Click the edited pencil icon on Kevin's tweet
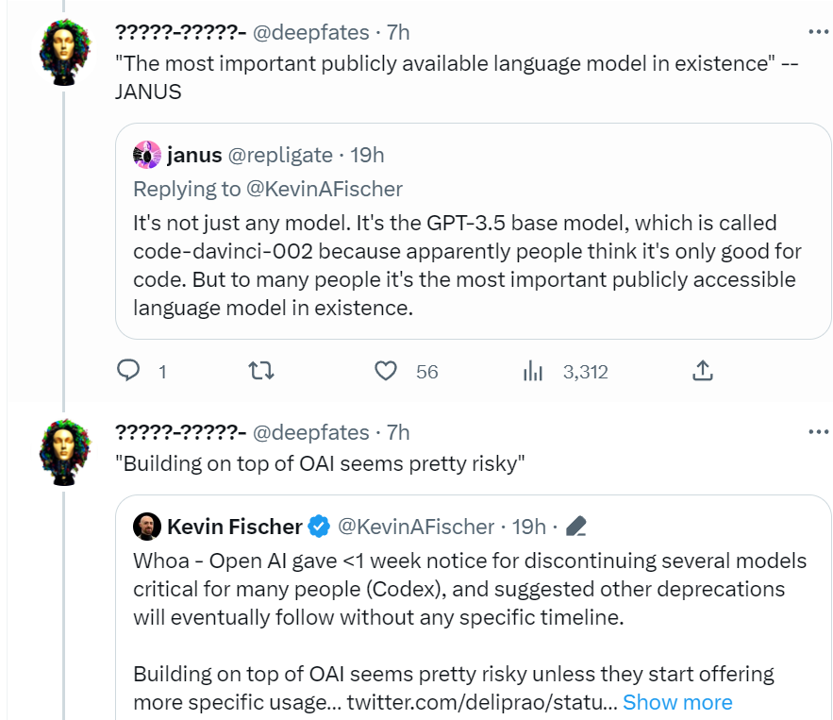This screenshot has width=833, height=720. click(x=575, y=527)
